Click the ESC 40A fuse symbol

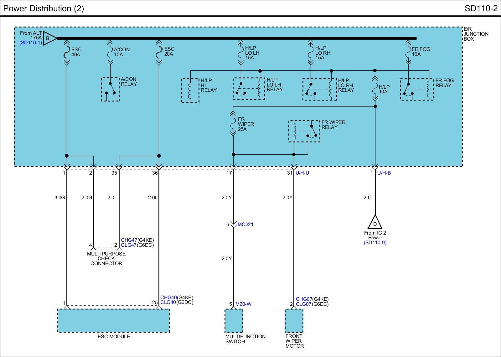point(67,54)
